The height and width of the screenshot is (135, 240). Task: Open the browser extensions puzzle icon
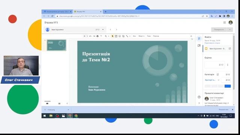pyautogui.click(x=220, y=16)
